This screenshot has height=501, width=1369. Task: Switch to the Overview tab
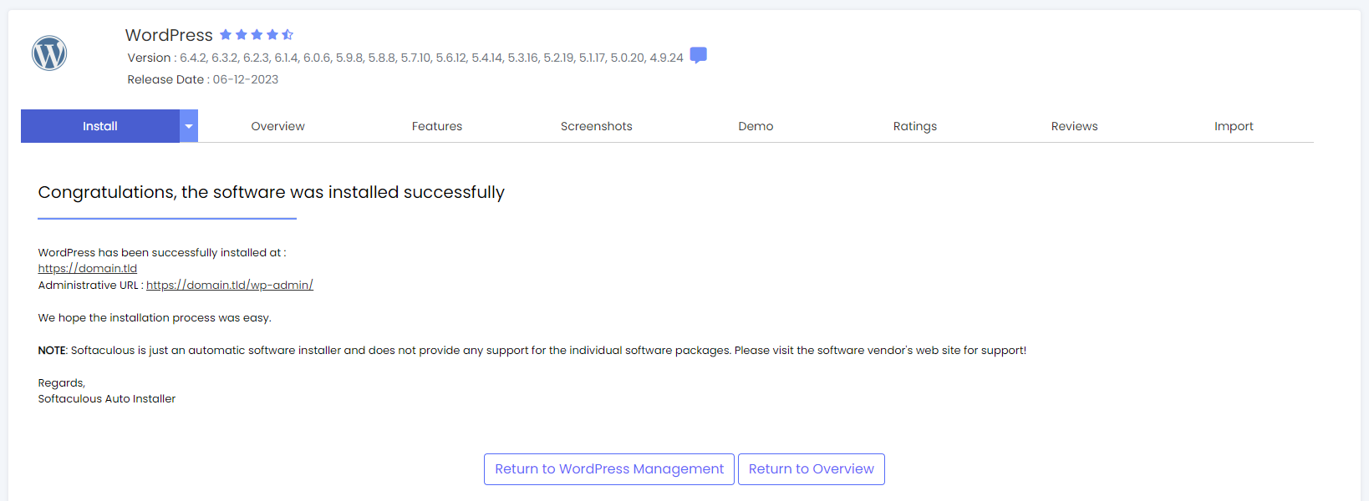tap(277, 126)
